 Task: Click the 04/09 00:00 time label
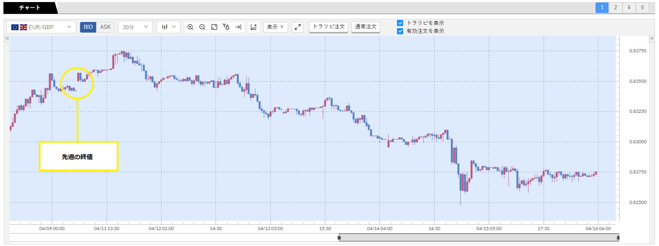pyautogui.click(x=52, y=229)
